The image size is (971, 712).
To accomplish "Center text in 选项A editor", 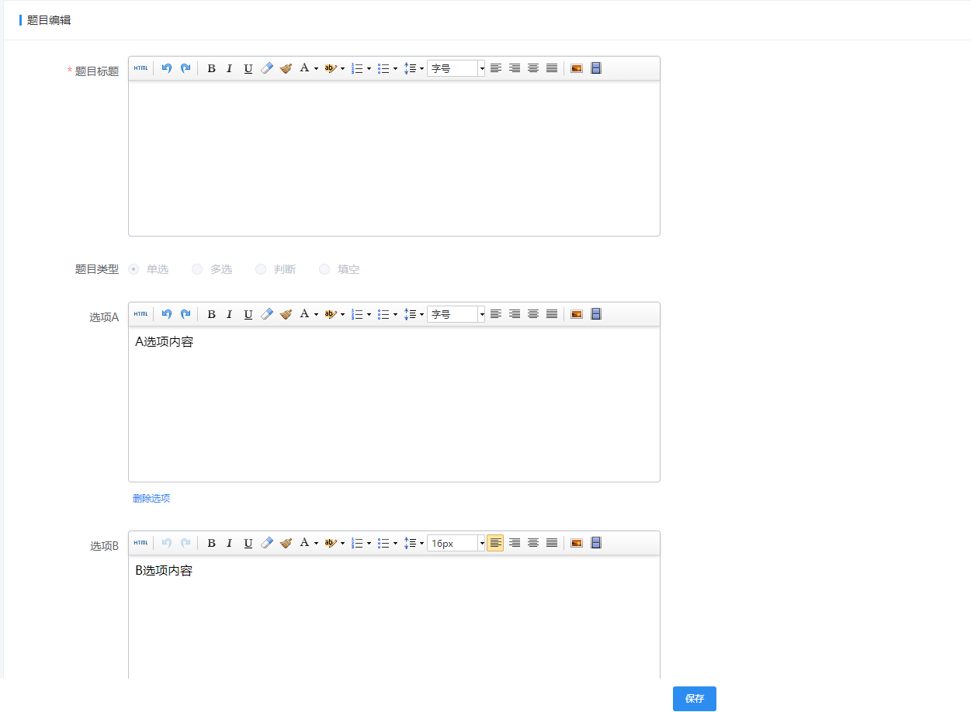I will [532, 314].
